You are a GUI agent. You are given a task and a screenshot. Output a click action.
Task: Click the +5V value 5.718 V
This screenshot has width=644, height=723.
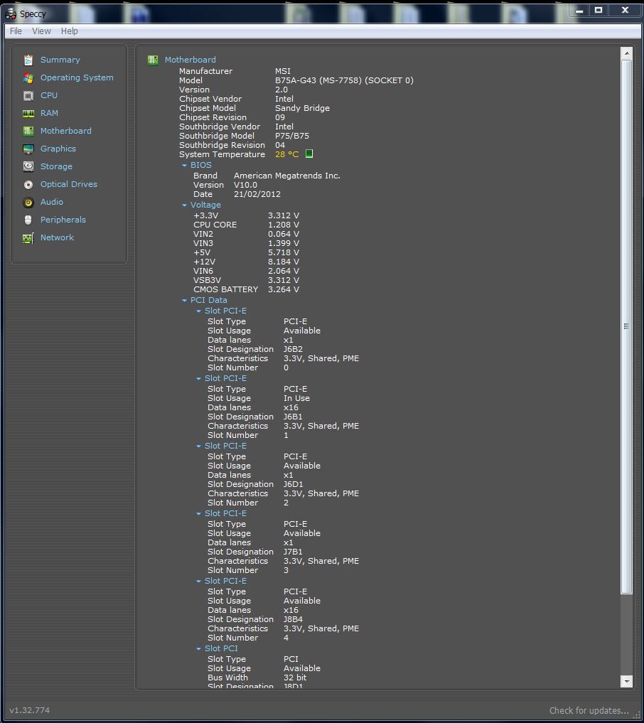[x=284, y=252]
